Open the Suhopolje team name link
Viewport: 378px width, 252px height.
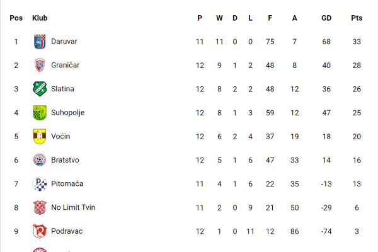68,113
